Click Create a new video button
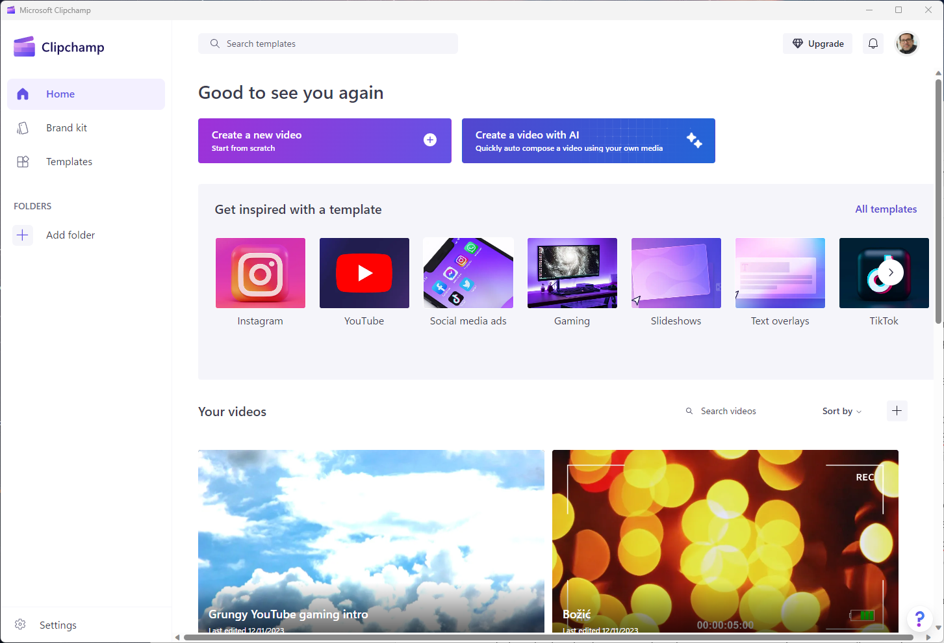The height and width of the screenshot is (643, 944). [x=325, y=140]
